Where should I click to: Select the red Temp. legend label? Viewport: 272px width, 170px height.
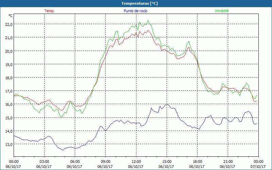(x=50, y=11)
